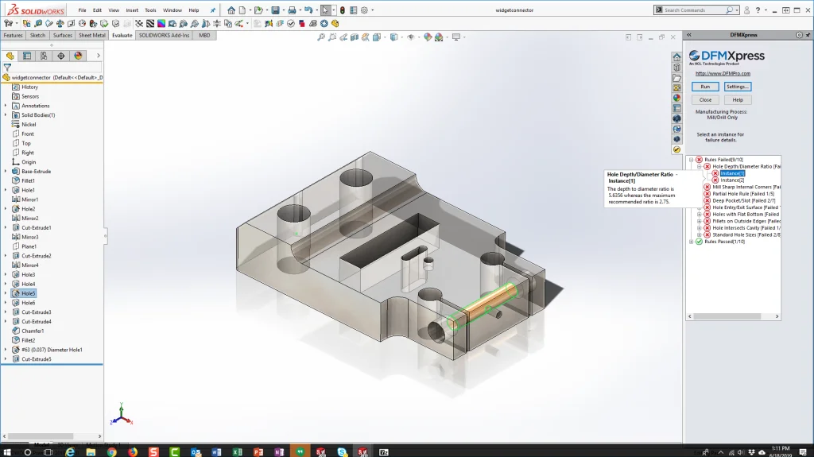This screenshot has height=457, width=814.
Task: Switch to the Sketch tab
Action: click(37, 36)
